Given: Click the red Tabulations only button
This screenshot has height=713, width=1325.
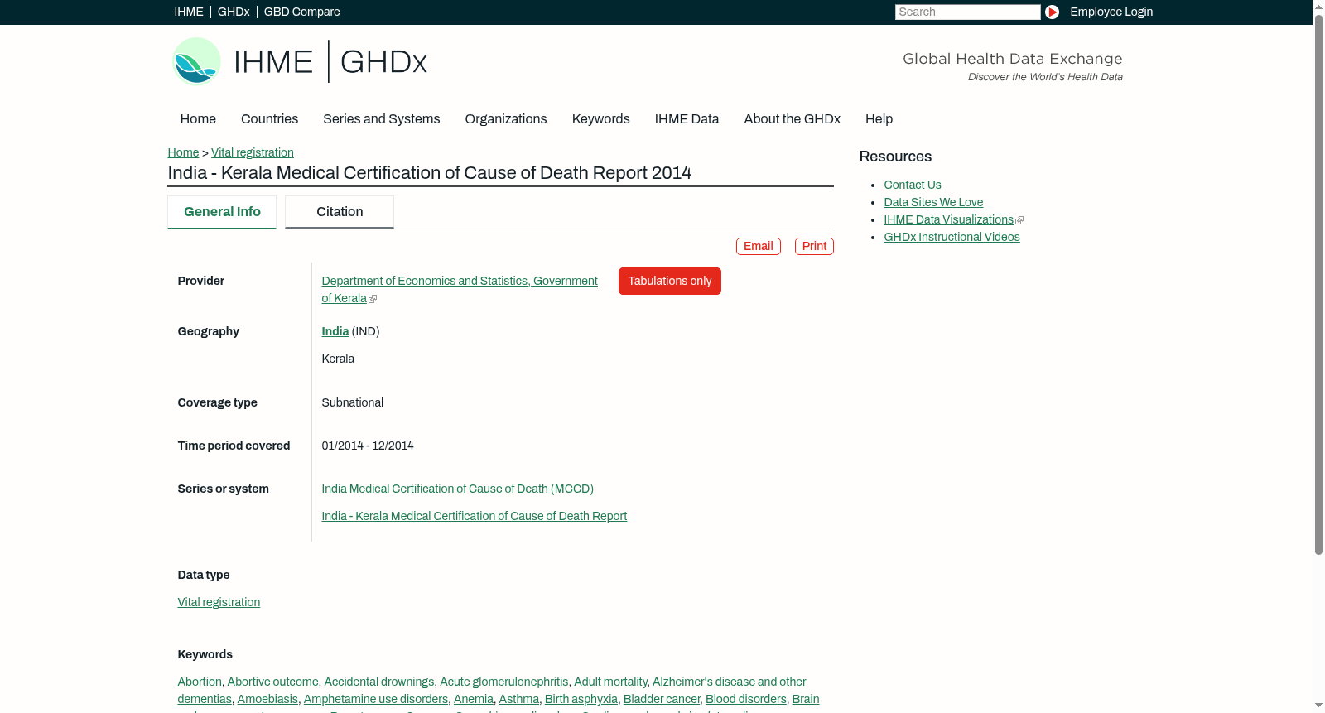Looking at the screenshot, I should coord(670,282).
